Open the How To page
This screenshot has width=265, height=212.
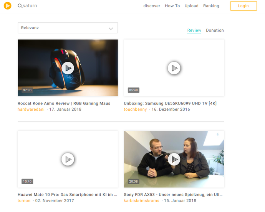172,6
